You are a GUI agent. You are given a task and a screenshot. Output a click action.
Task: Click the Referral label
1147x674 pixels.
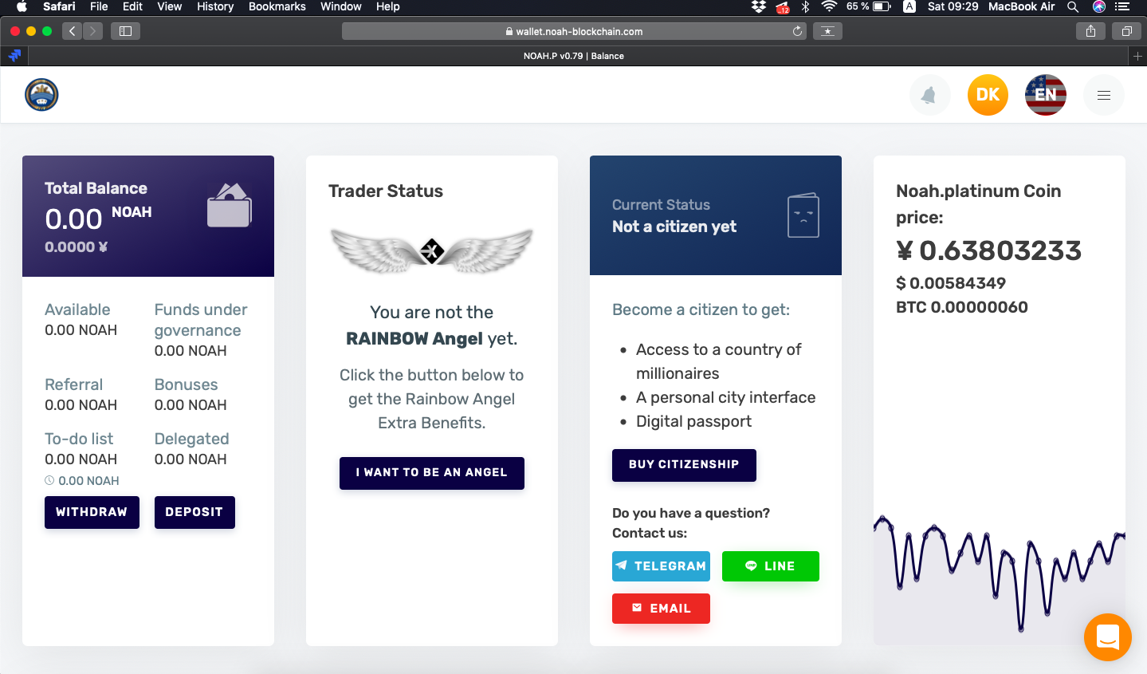pos(73,384)
